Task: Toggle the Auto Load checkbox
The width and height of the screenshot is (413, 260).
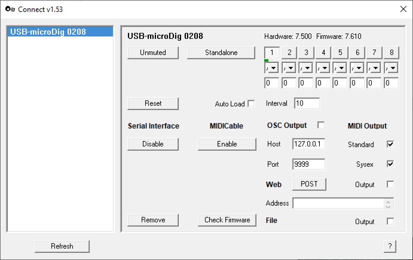Action: pyautogui.click(x=251, y=104)
